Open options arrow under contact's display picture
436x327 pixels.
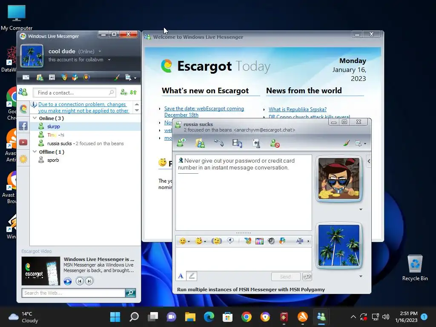click(x=361, y=209)
